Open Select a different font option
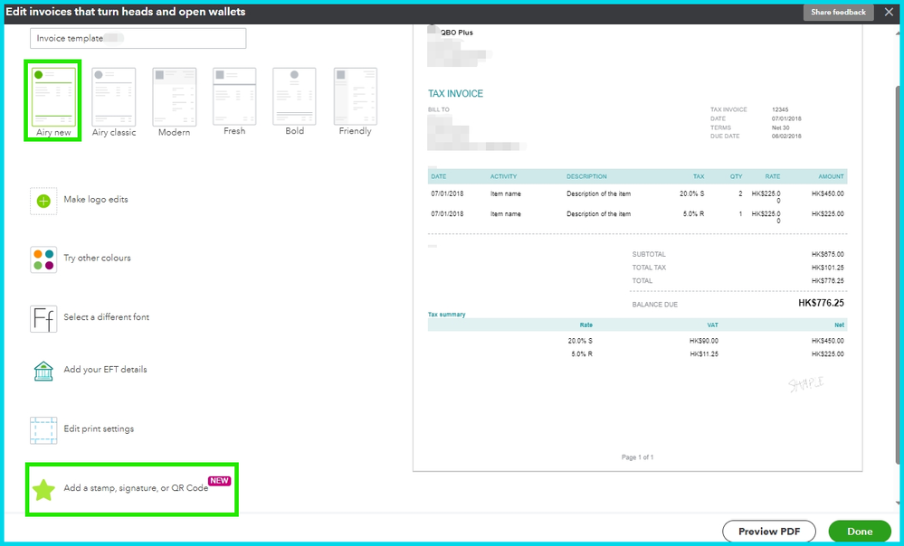The height and width of the screenshot is (546, 904). [x=106, y=316]
